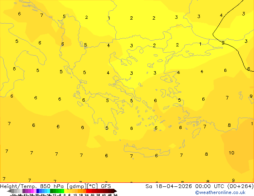254x196 pixels.
Task: Click the temperature value '10' on map
Action: [232, 153]
